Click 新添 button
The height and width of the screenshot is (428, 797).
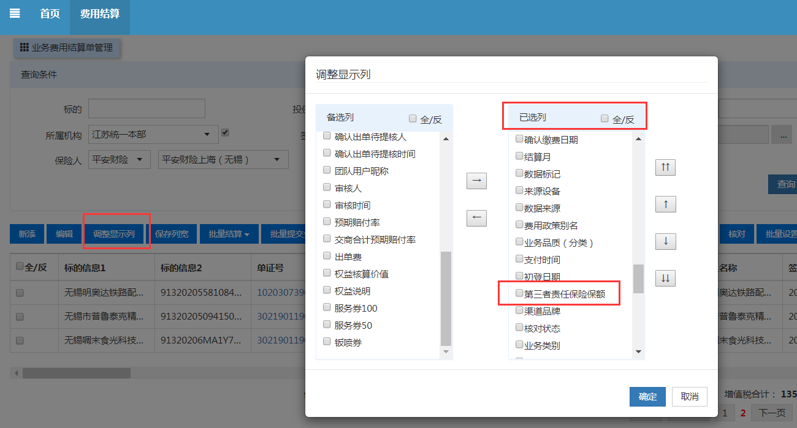27,234
